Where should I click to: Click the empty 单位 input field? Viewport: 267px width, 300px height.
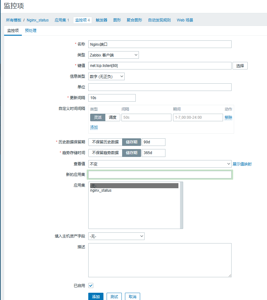pyautogui.click(x=160, y=87)
